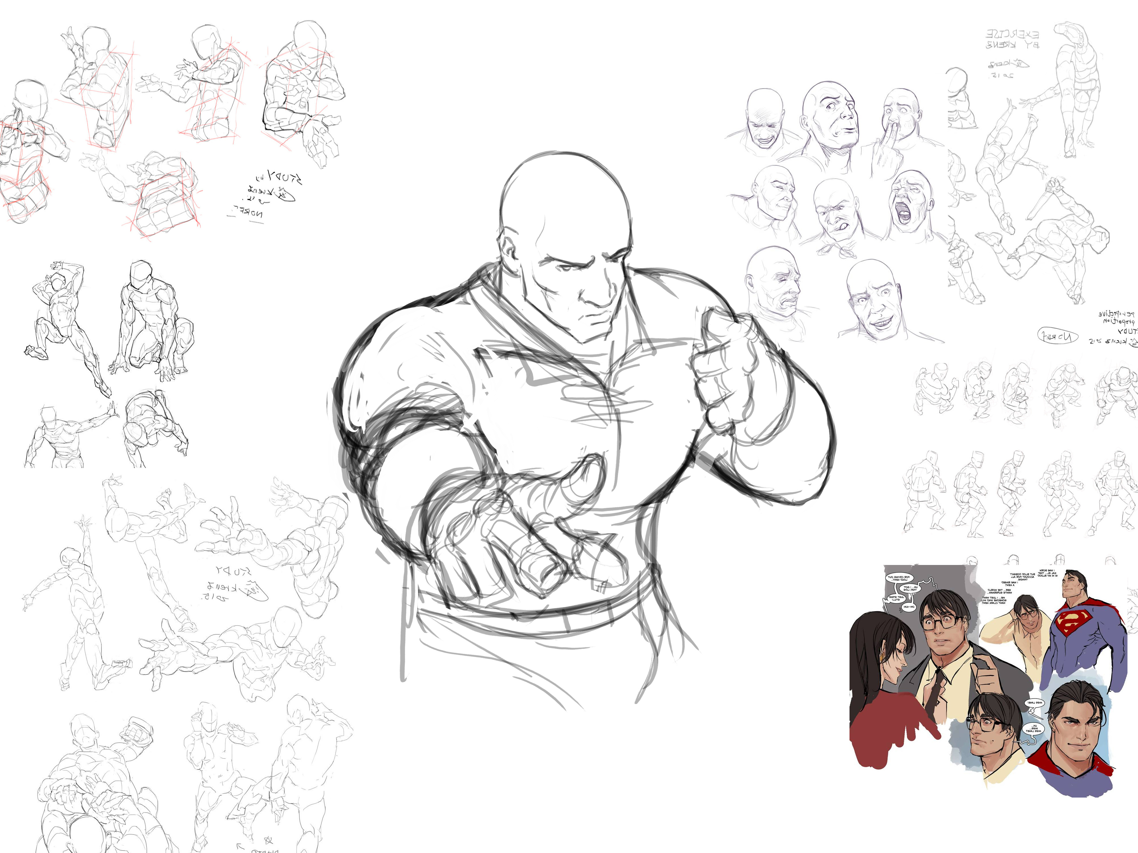
Task: Click the mirrored 'MISS LANE!' speech bubble
Action: pos(1035,702)
